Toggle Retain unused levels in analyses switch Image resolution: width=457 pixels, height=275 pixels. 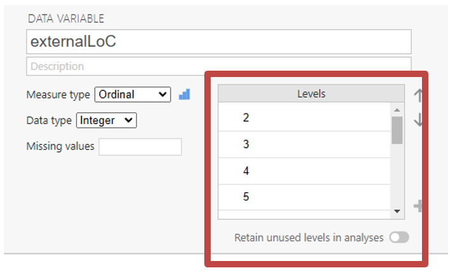[399, 237]
